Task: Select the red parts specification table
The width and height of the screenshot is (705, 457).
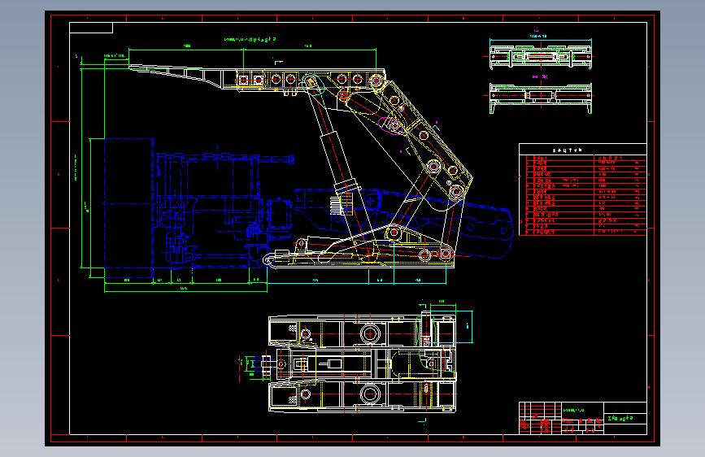Action: pos(583,195)
